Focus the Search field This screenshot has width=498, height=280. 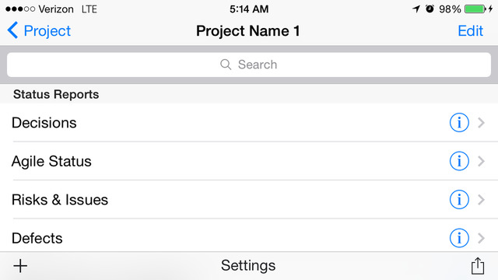(x=249, y=65)
